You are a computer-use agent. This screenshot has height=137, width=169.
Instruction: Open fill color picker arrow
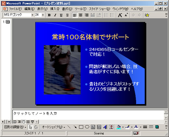(x=123, y=127)
